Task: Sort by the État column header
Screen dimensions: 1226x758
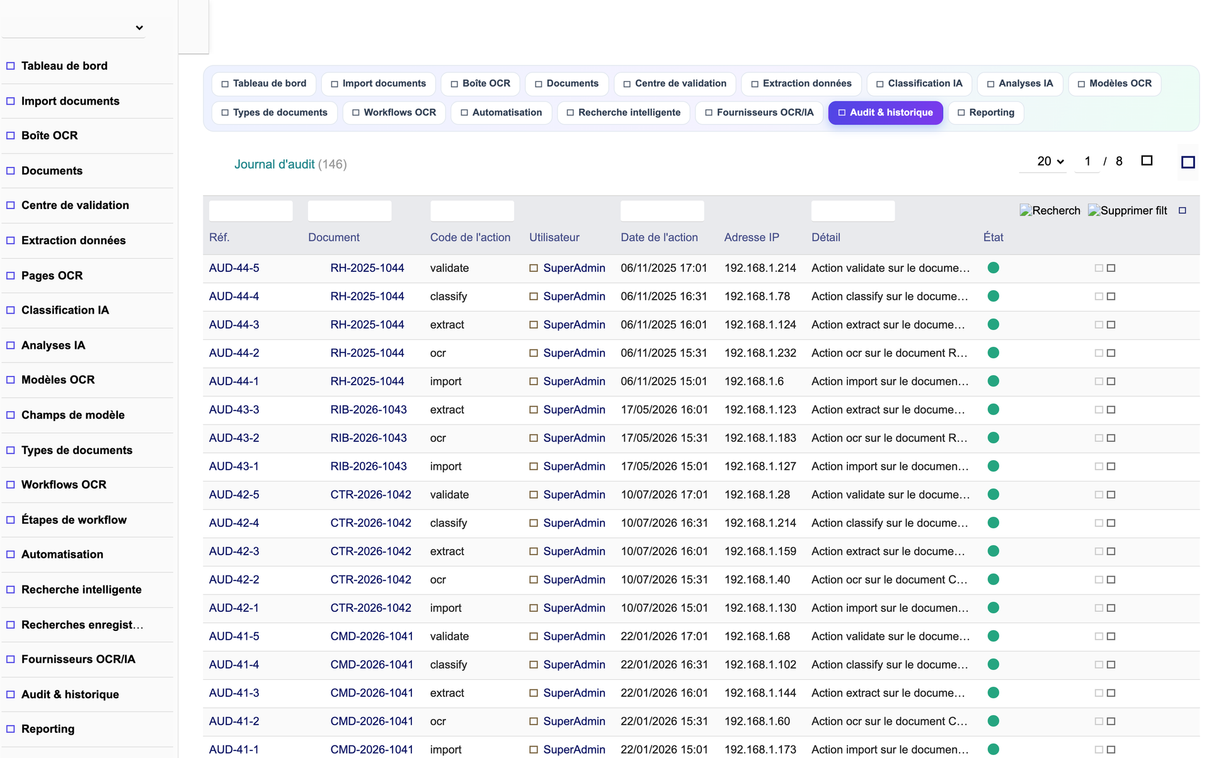Action: click(993, 237)
